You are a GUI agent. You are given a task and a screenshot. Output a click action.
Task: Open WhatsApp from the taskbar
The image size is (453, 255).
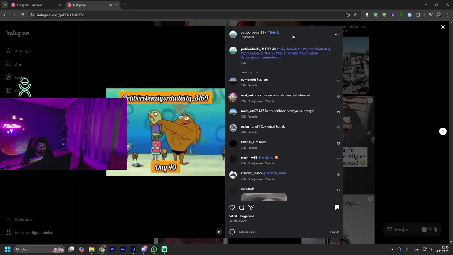pos(154,249)
